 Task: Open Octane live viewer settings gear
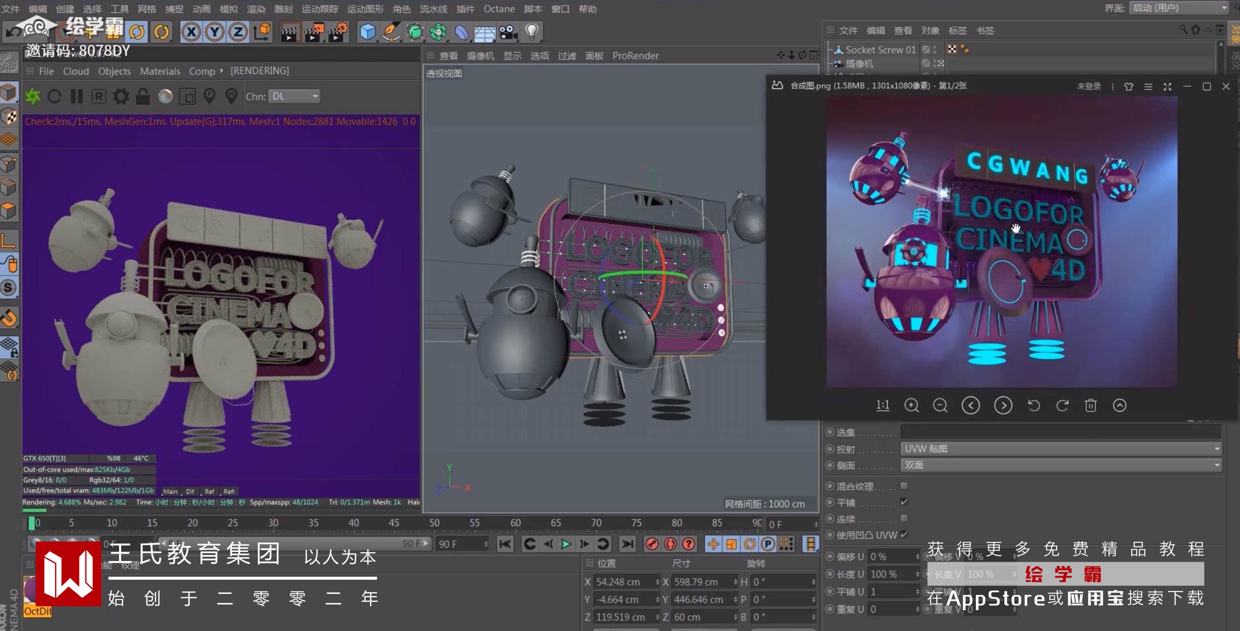tap(121, 97)
